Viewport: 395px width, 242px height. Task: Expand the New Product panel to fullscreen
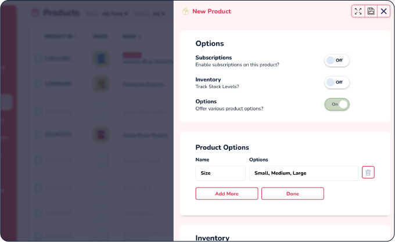click(x=358, y=12)
